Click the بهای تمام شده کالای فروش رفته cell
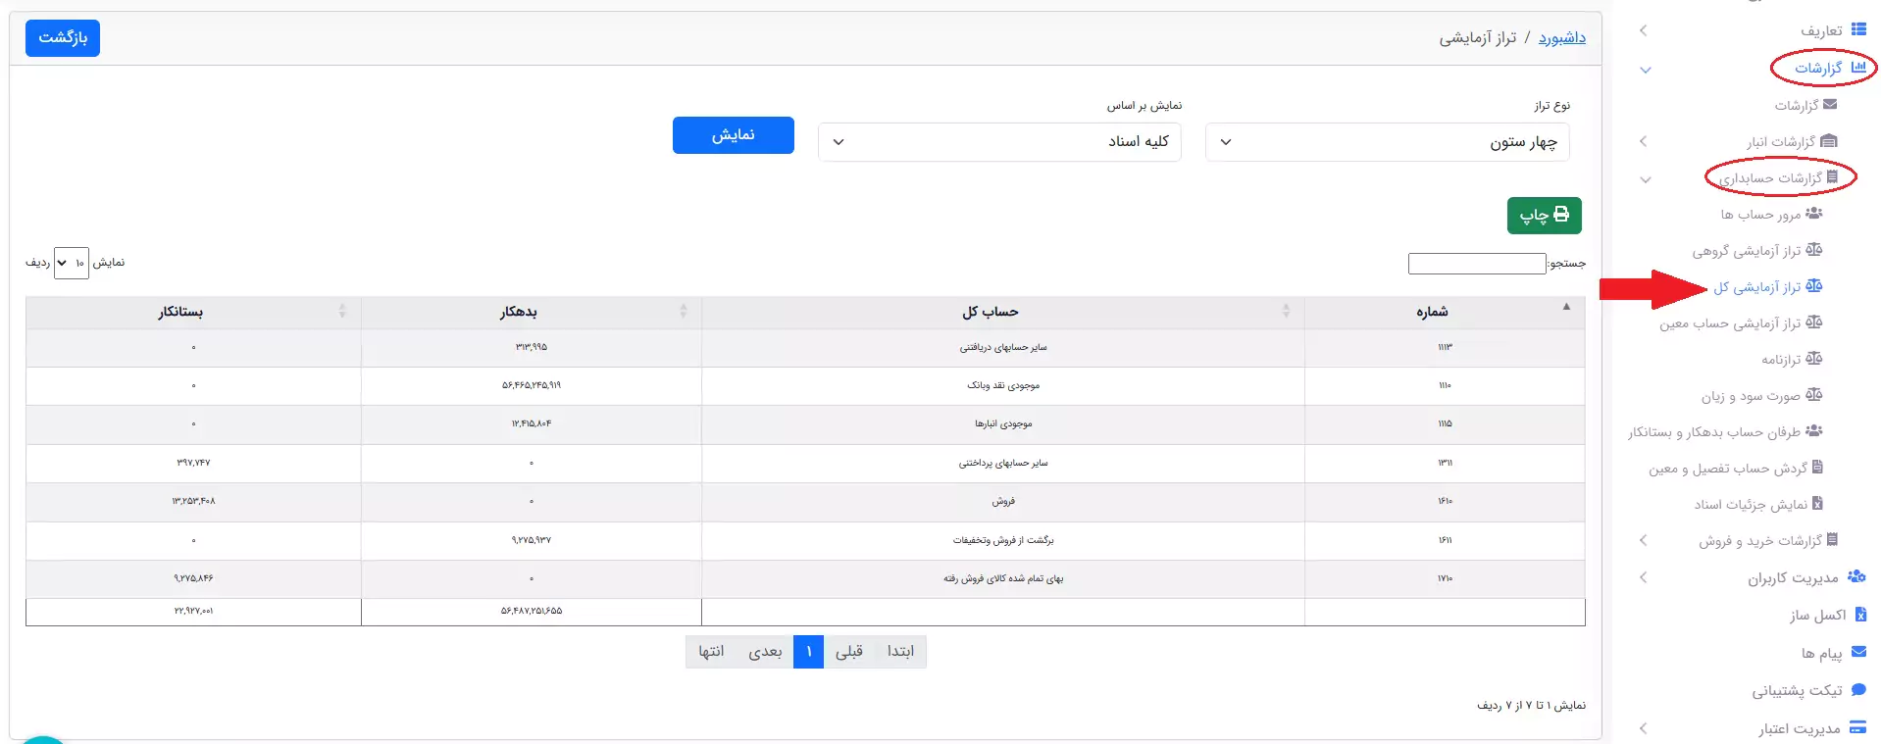1881x744 pixels. (1002, 579)
